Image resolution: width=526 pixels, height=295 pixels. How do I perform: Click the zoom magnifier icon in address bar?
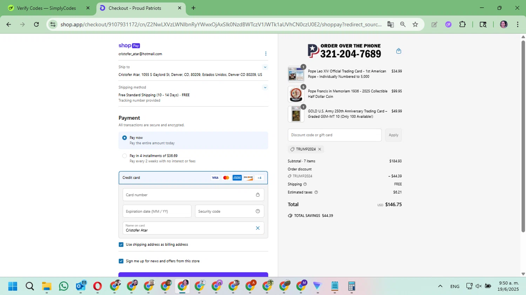click(403, 24)
